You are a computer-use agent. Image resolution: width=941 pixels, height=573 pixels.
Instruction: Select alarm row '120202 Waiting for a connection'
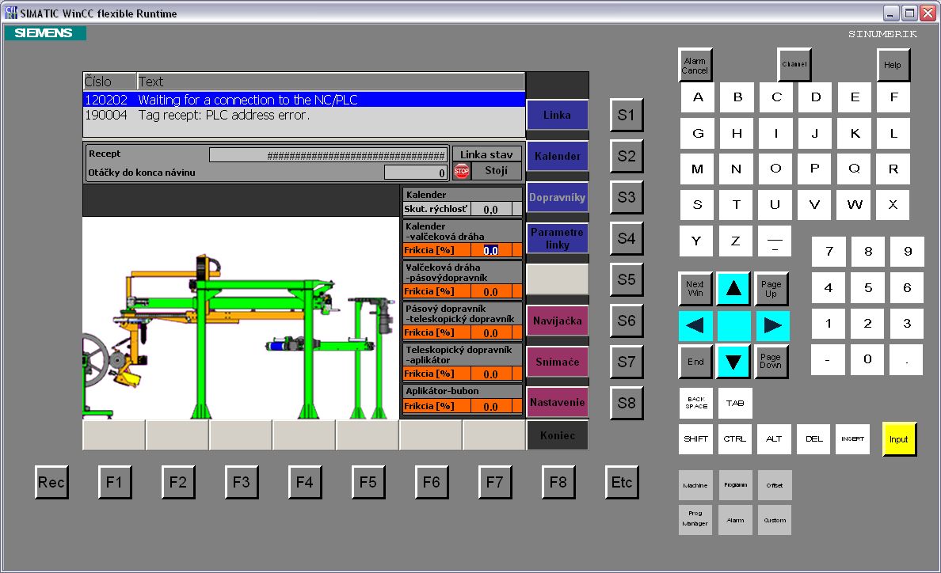(303, 100)
